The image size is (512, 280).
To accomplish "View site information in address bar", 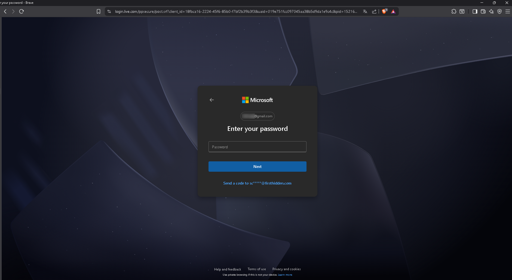I will pos(109,11).
